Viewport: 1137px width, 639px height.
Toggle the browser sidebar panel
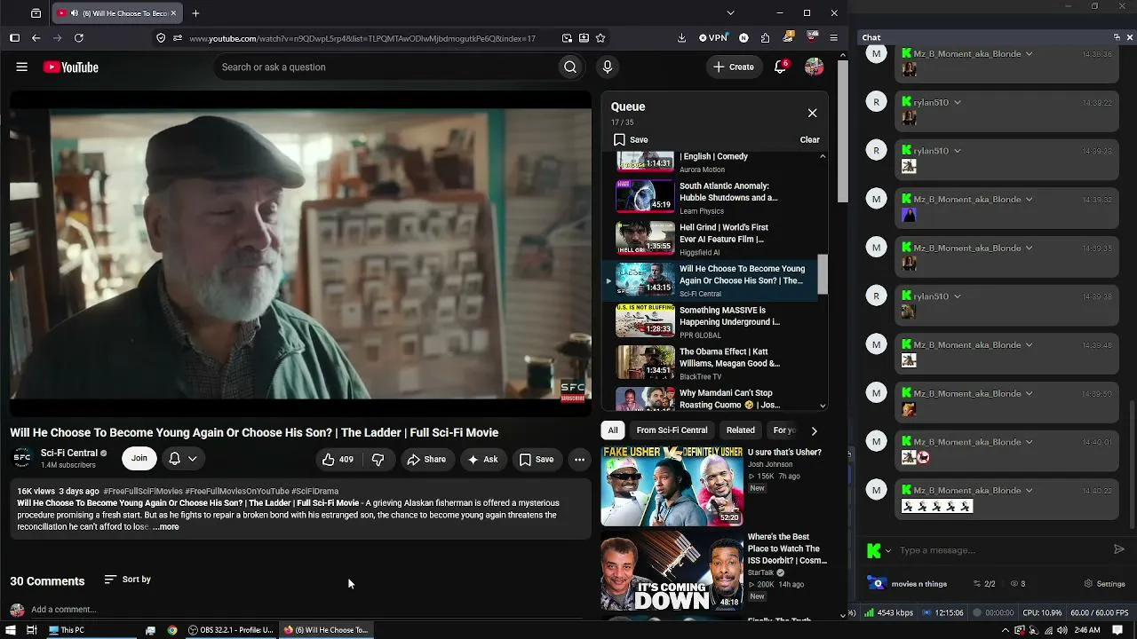pyautogui.click(x=14, y=38)
